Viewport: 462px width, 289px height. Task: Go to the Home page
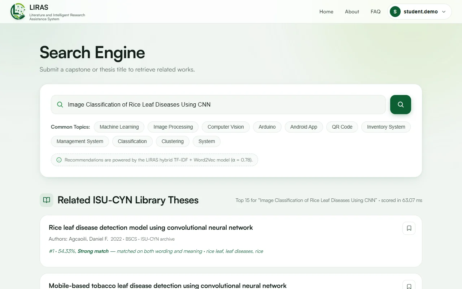[326, 12]
